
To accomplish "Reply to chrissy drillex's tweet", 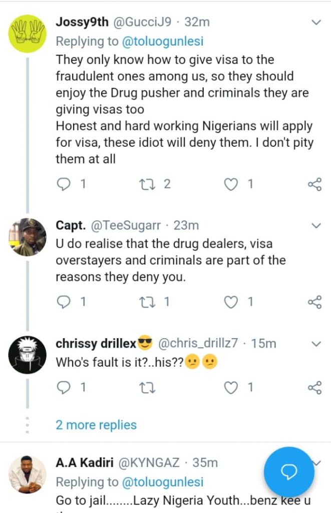I will click(64, 387).
